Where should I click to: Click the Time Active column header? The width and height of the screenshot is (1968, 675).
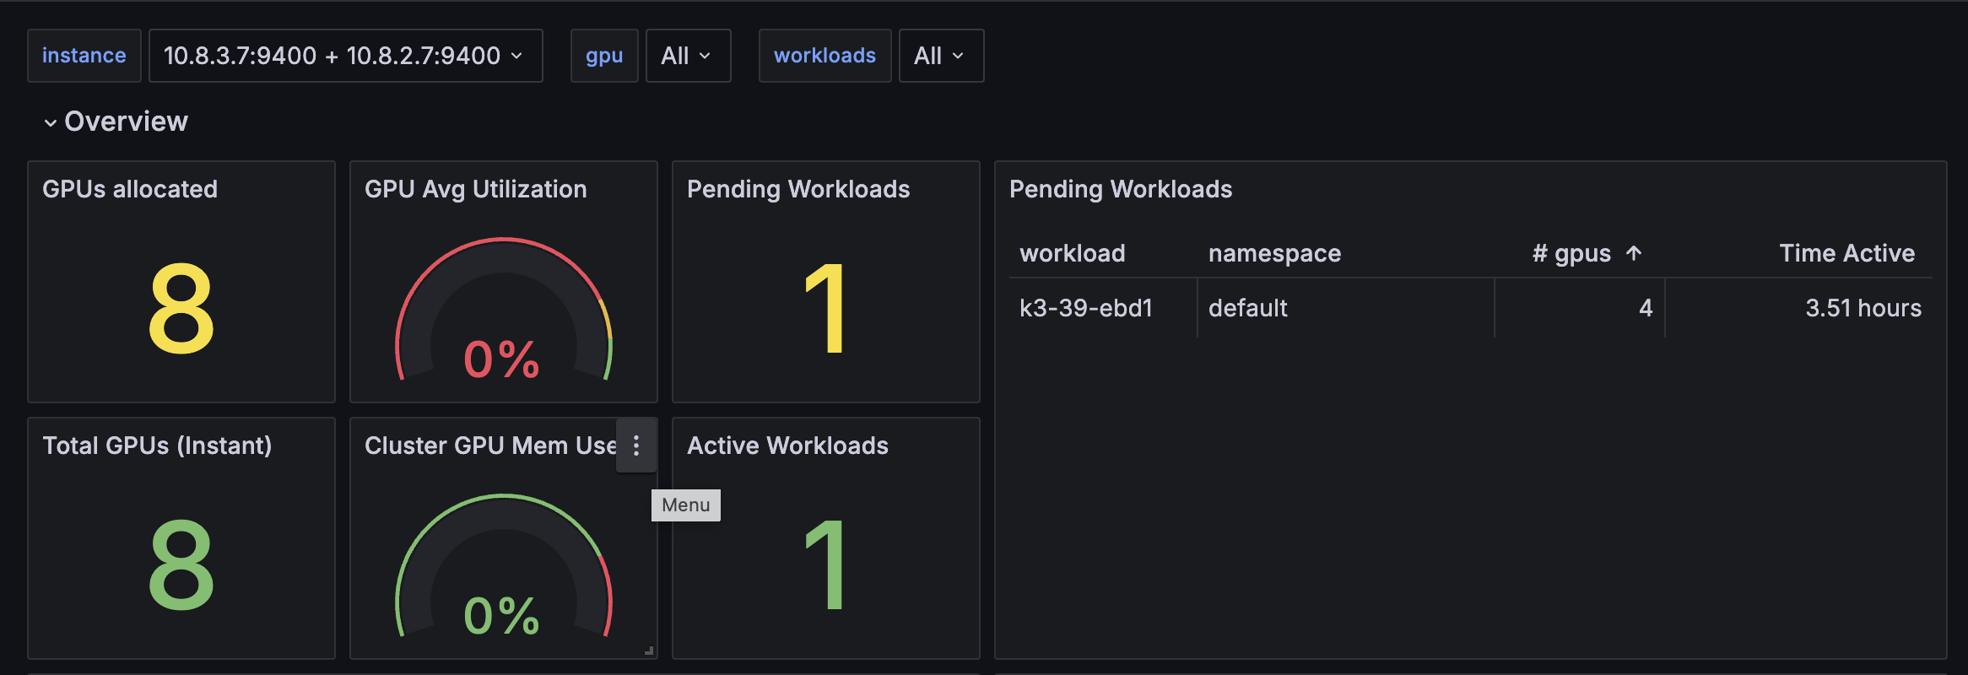[x=1846, y=253]
